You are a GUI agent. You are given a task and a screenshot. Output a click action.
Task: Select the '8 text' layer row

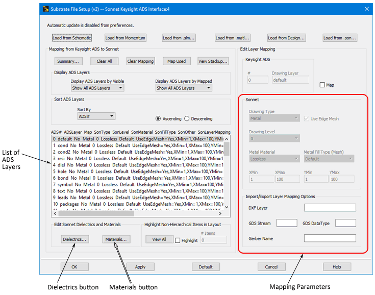point(138,191)
